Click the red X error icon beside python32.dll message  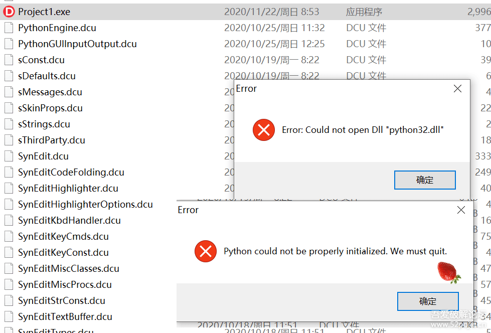tap(263, 130)
